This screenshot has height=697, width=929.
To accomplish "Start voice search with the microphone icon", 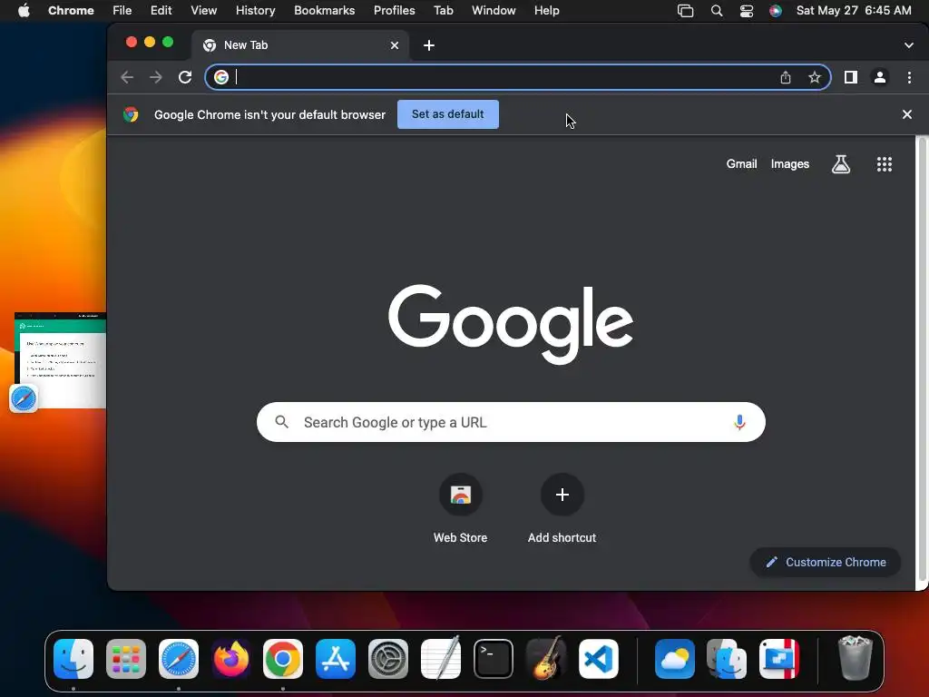I will coord(739,422).
